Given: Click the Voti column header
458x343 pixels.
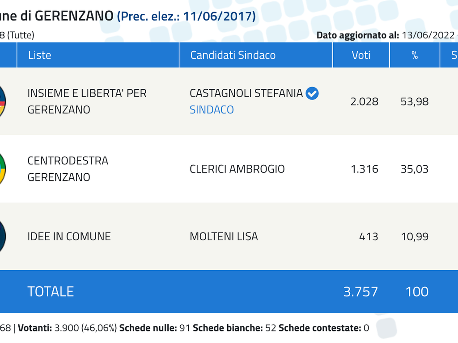Looking at the screenshot, I should [361, 55].
